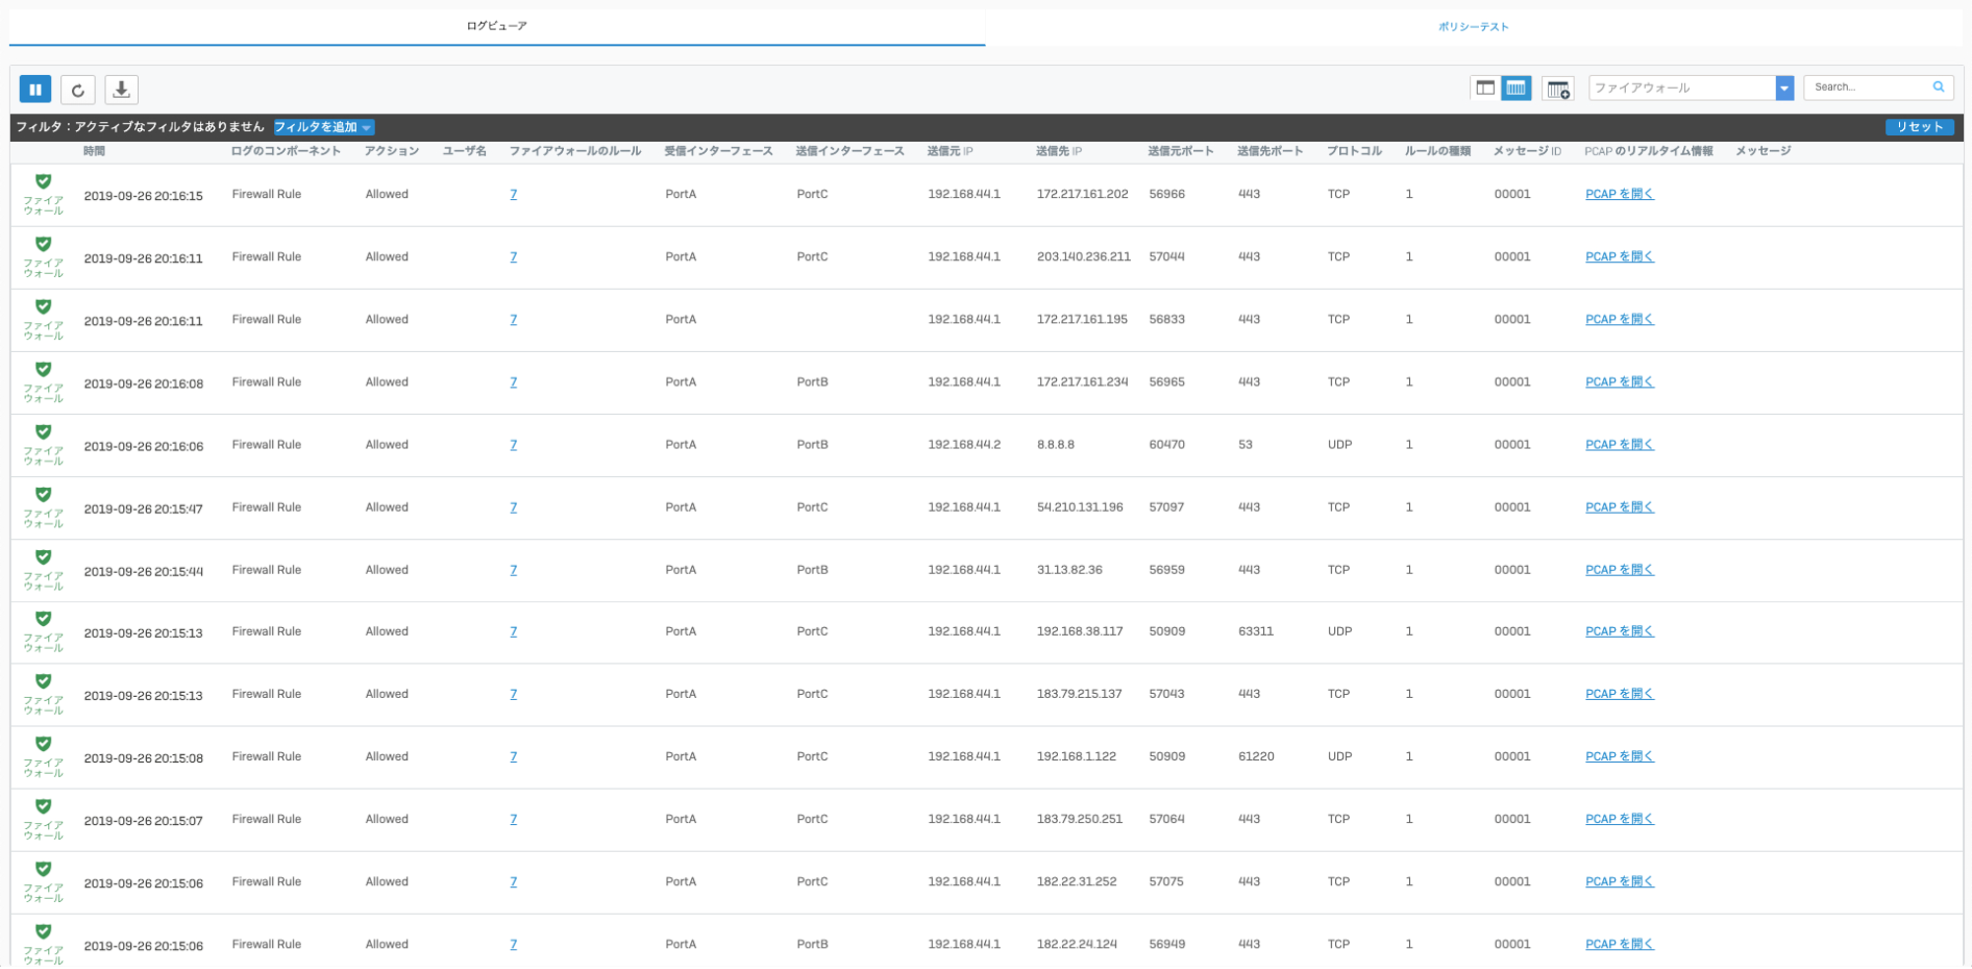
Task: Refresh the log viewer
Action: click(x=78, y=90)
